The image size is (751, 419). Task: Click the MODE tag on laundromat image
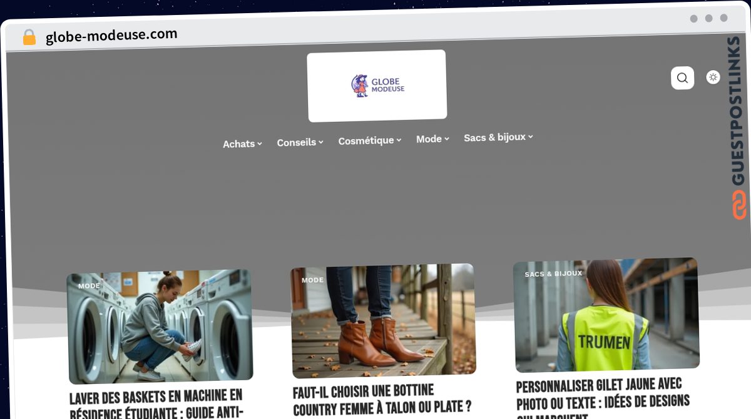tap(89, 286)
